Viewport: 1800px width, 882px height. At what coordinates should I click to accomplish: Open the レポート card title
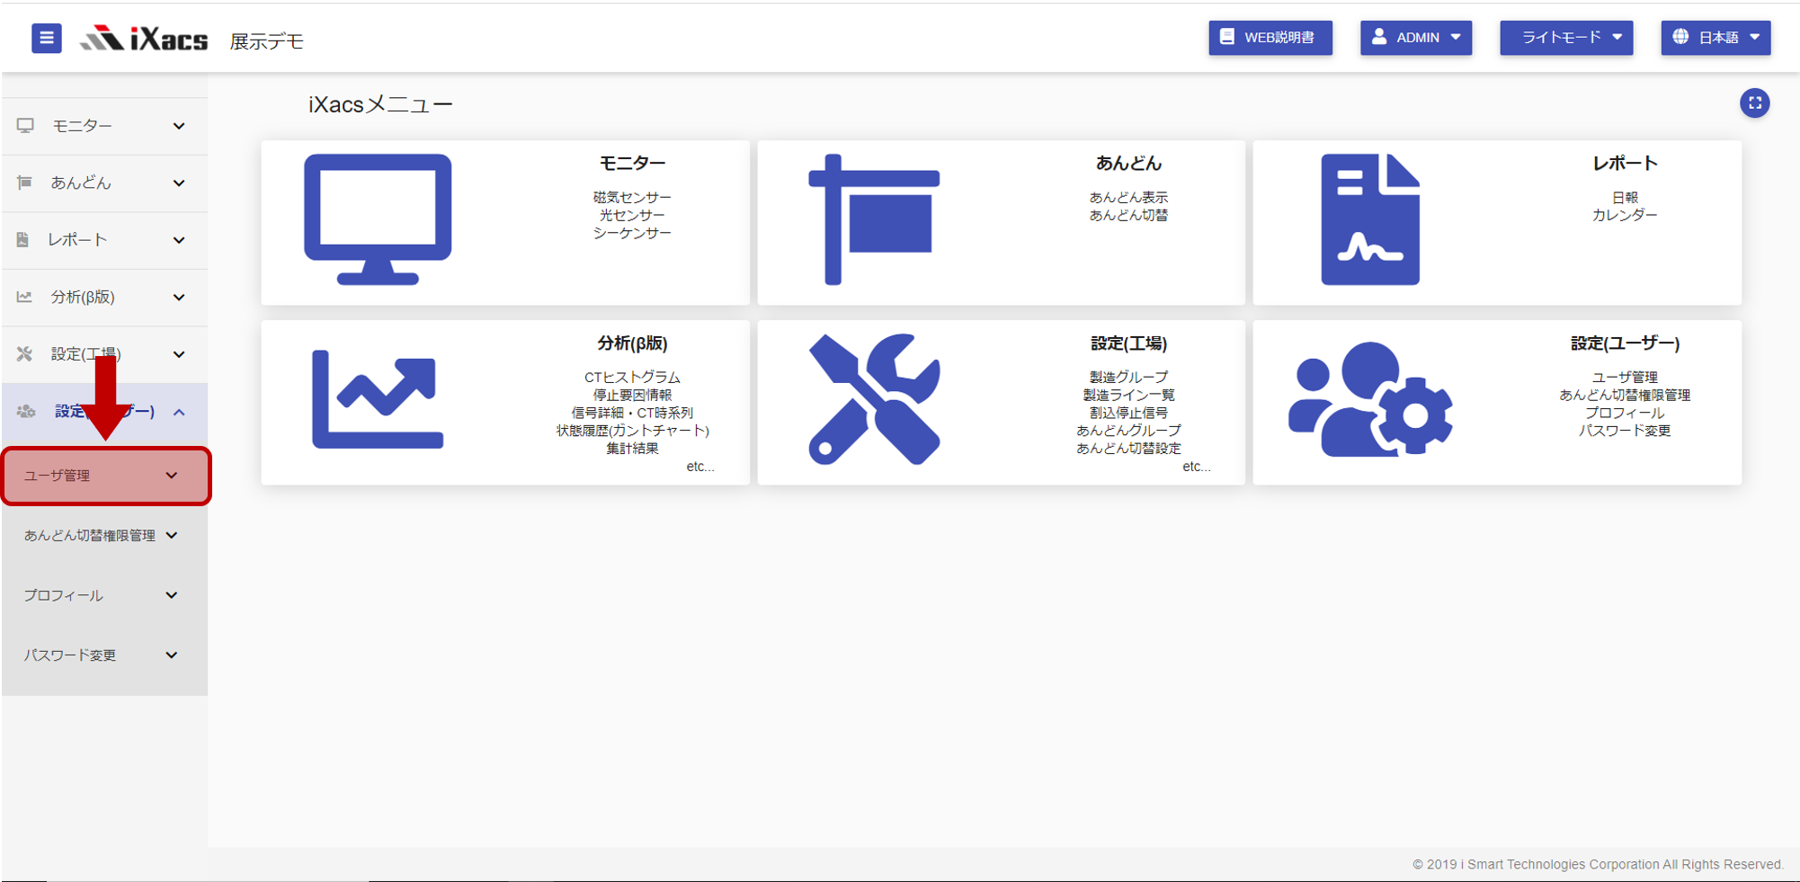1625,163
